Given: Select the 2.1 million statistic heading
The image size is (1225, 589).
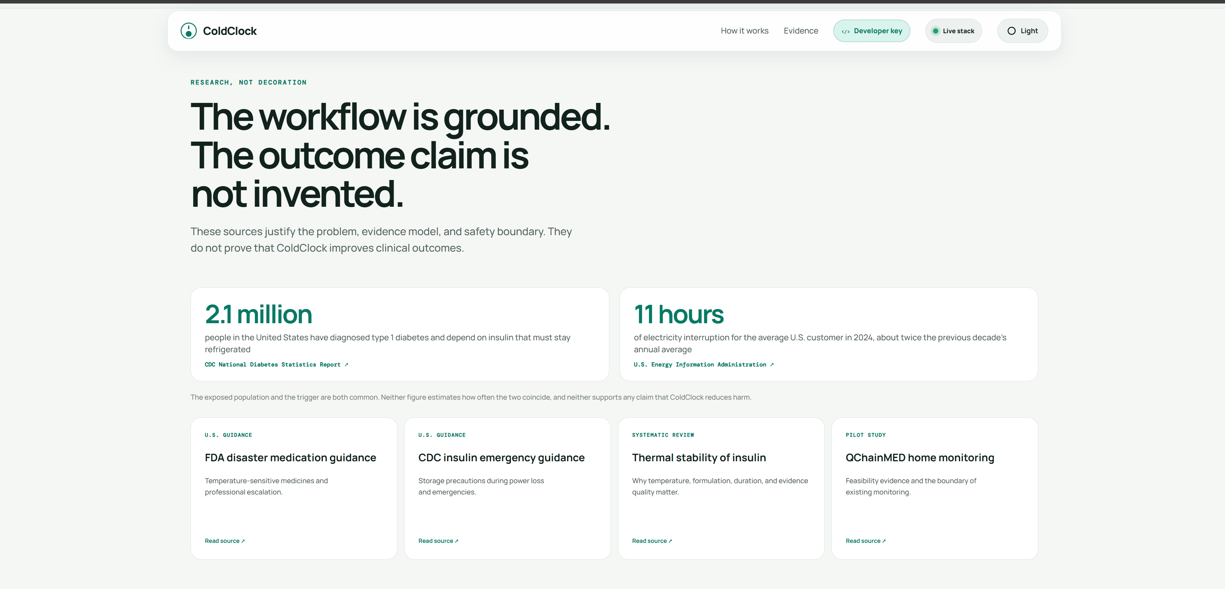Looking at the screenshot, I should coord(258,314).
